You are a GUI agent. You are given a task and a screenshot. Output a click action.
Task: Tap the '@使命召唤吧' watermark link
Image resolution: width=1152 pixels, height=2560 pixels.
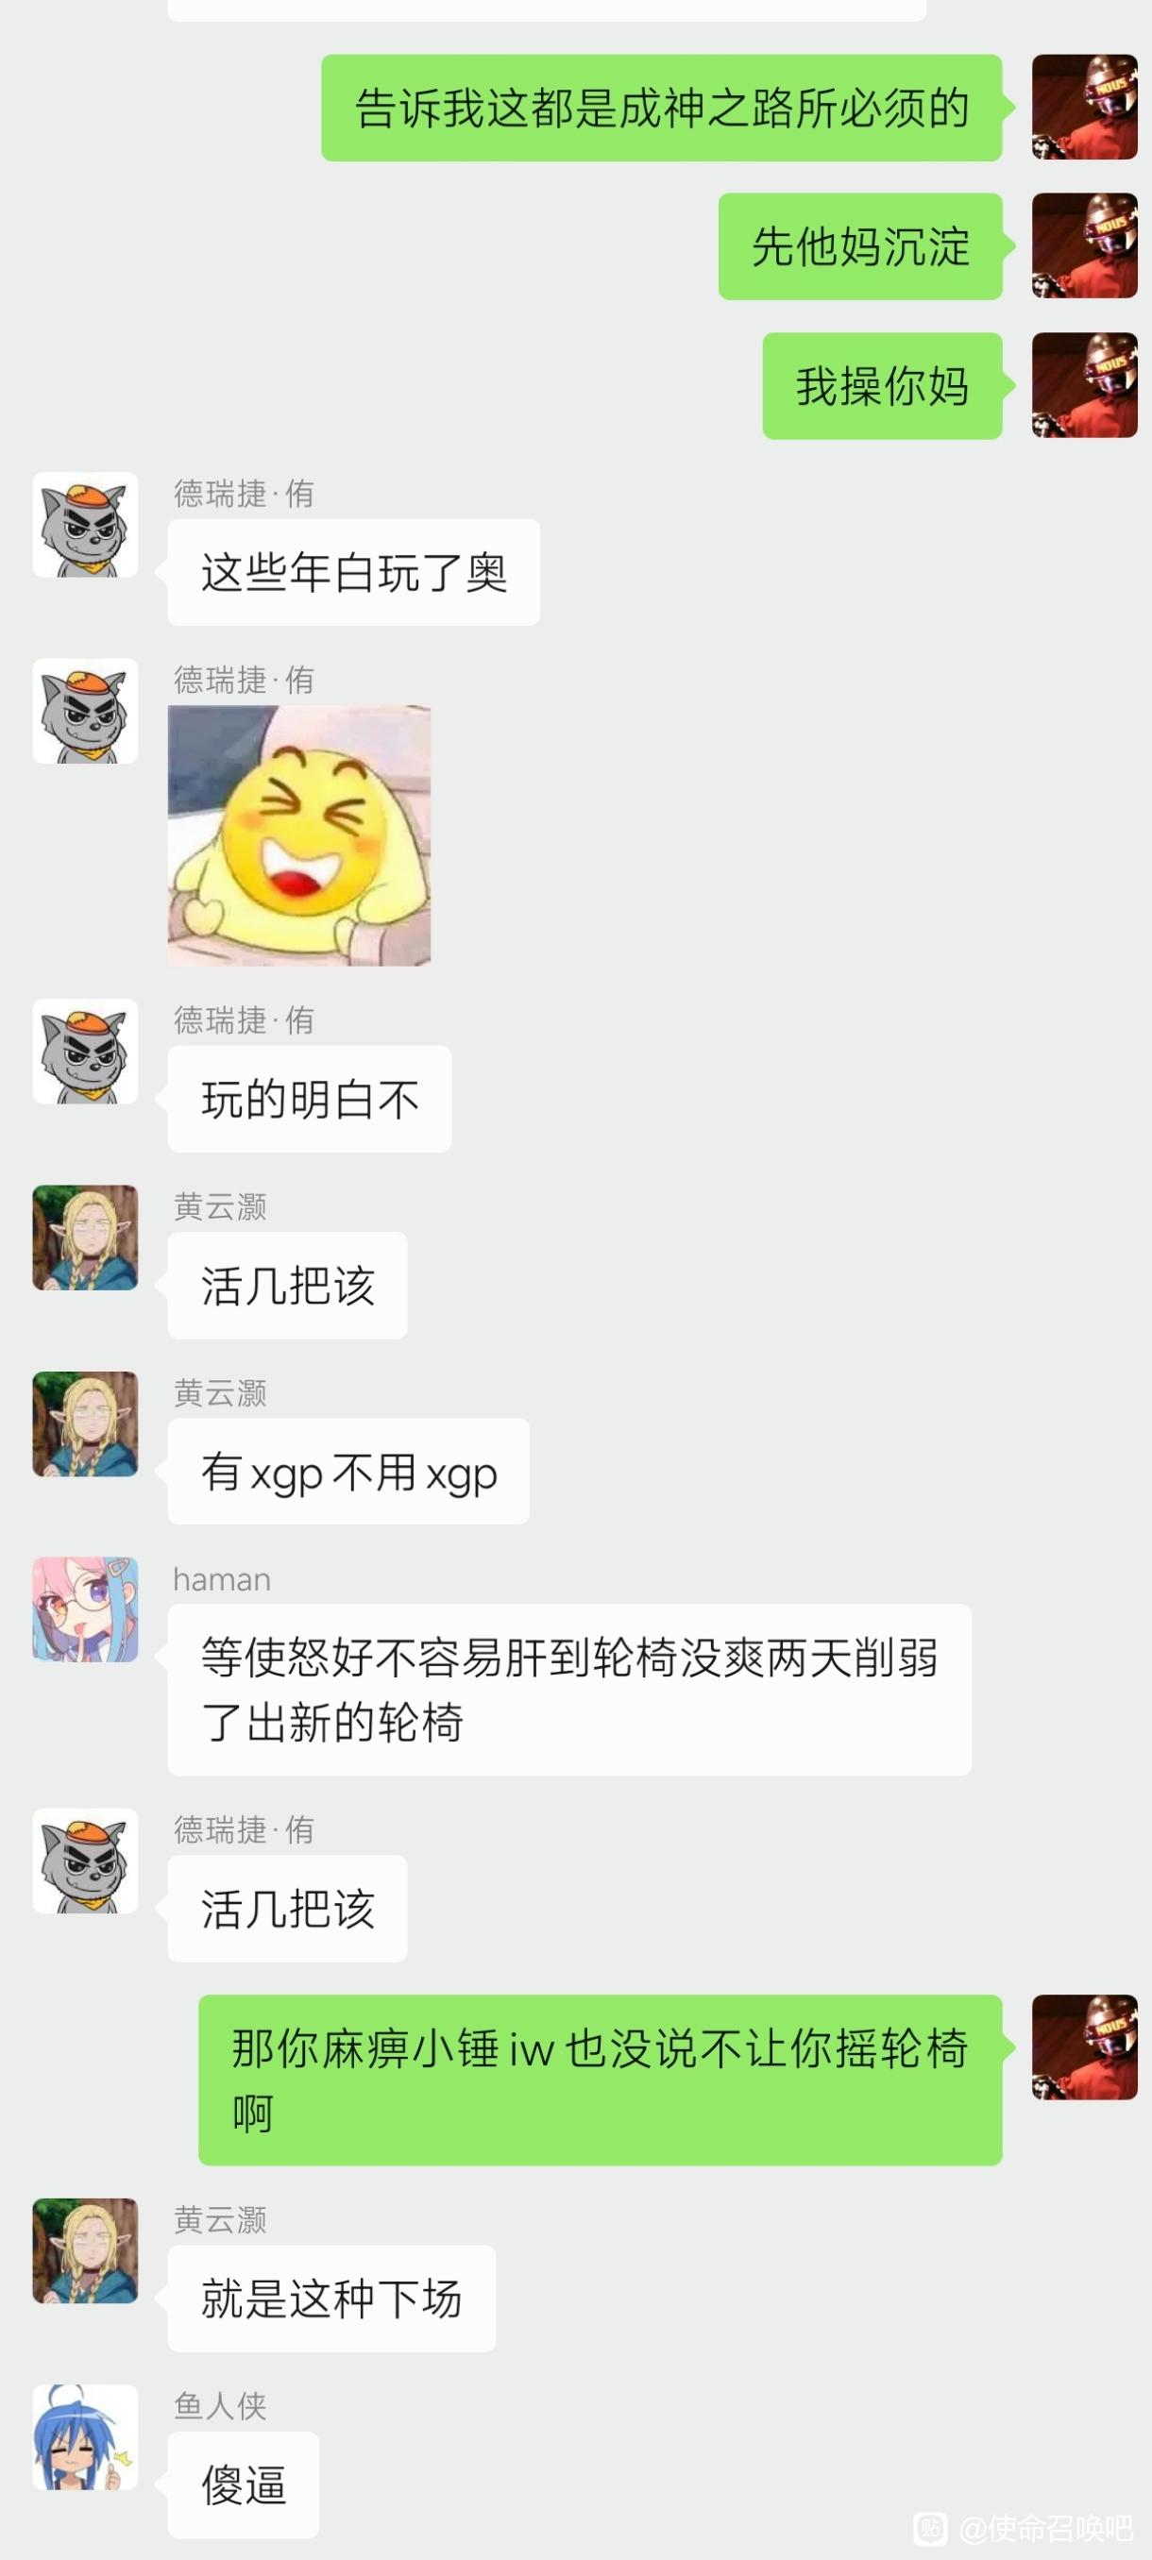(x=1045, y=2527)
